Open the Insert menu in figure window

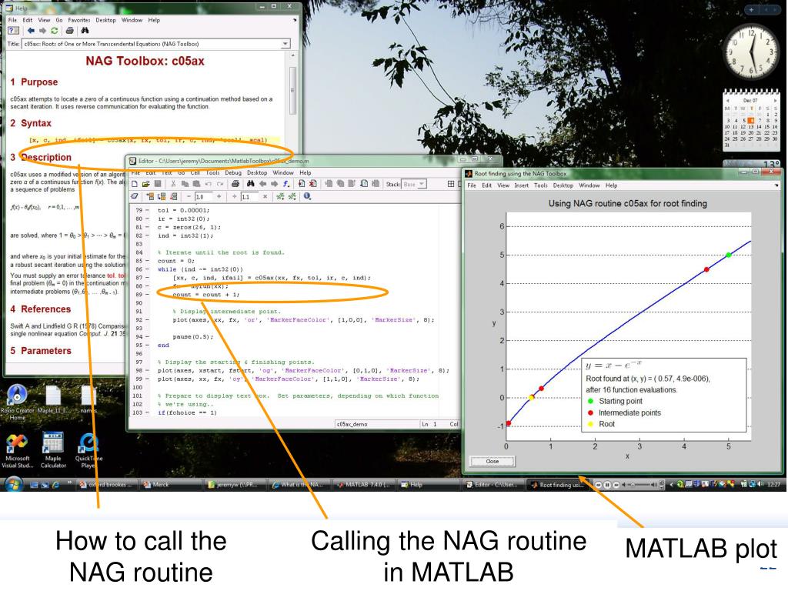(521, 185)
